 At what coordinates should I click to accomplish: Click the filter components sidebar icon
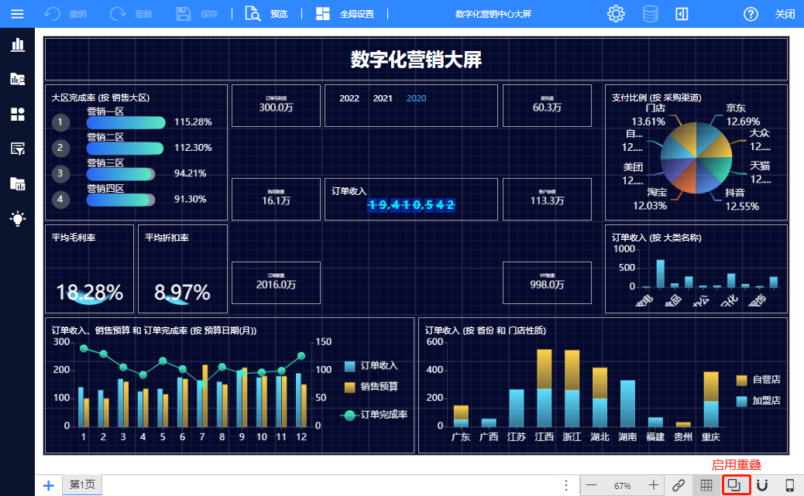pyautogui.click(x=17, y=149)
